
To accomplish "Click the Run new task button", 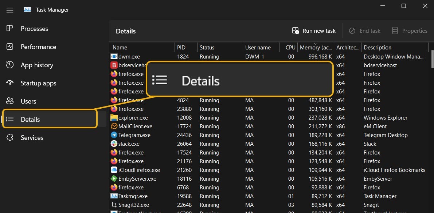I will click(313, 31).
